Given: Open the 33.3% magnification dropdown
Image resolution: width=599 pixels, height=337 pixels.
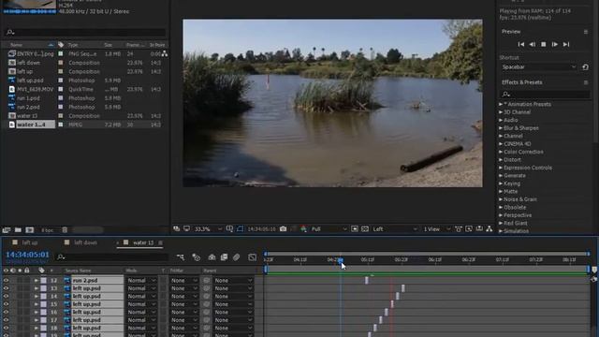Looking at the screenshot, I should 208,228.
